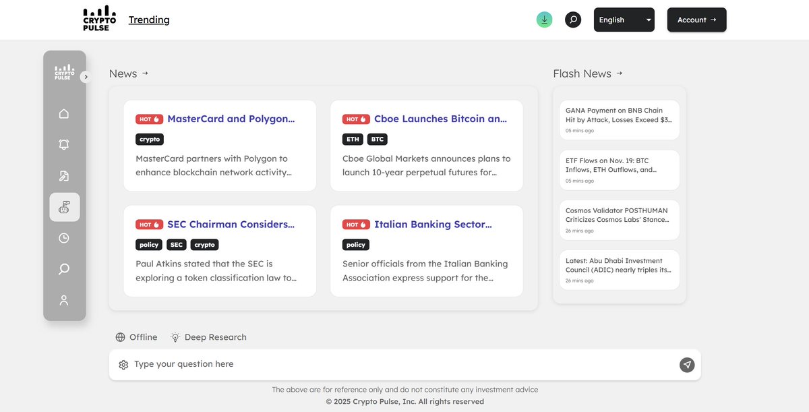
Task: Open ETF Flows on Nov. 19 flash news
Action: 619,170
